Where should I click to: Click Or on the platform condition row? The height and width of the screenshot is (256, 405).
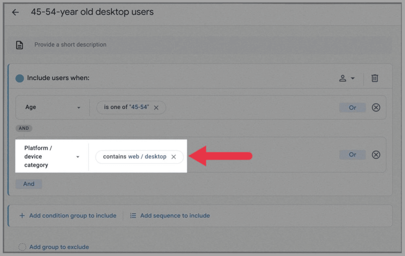(x=352, y=155)
